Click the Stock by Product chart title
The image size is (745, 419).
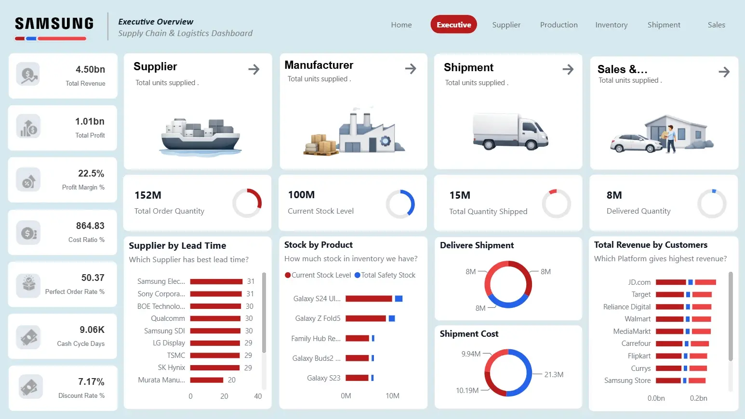[319, 245]
